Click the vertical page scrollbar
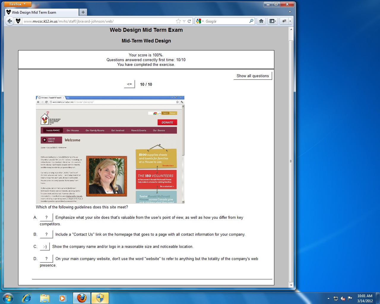The image size is (380, 304). tap(291, 160)
